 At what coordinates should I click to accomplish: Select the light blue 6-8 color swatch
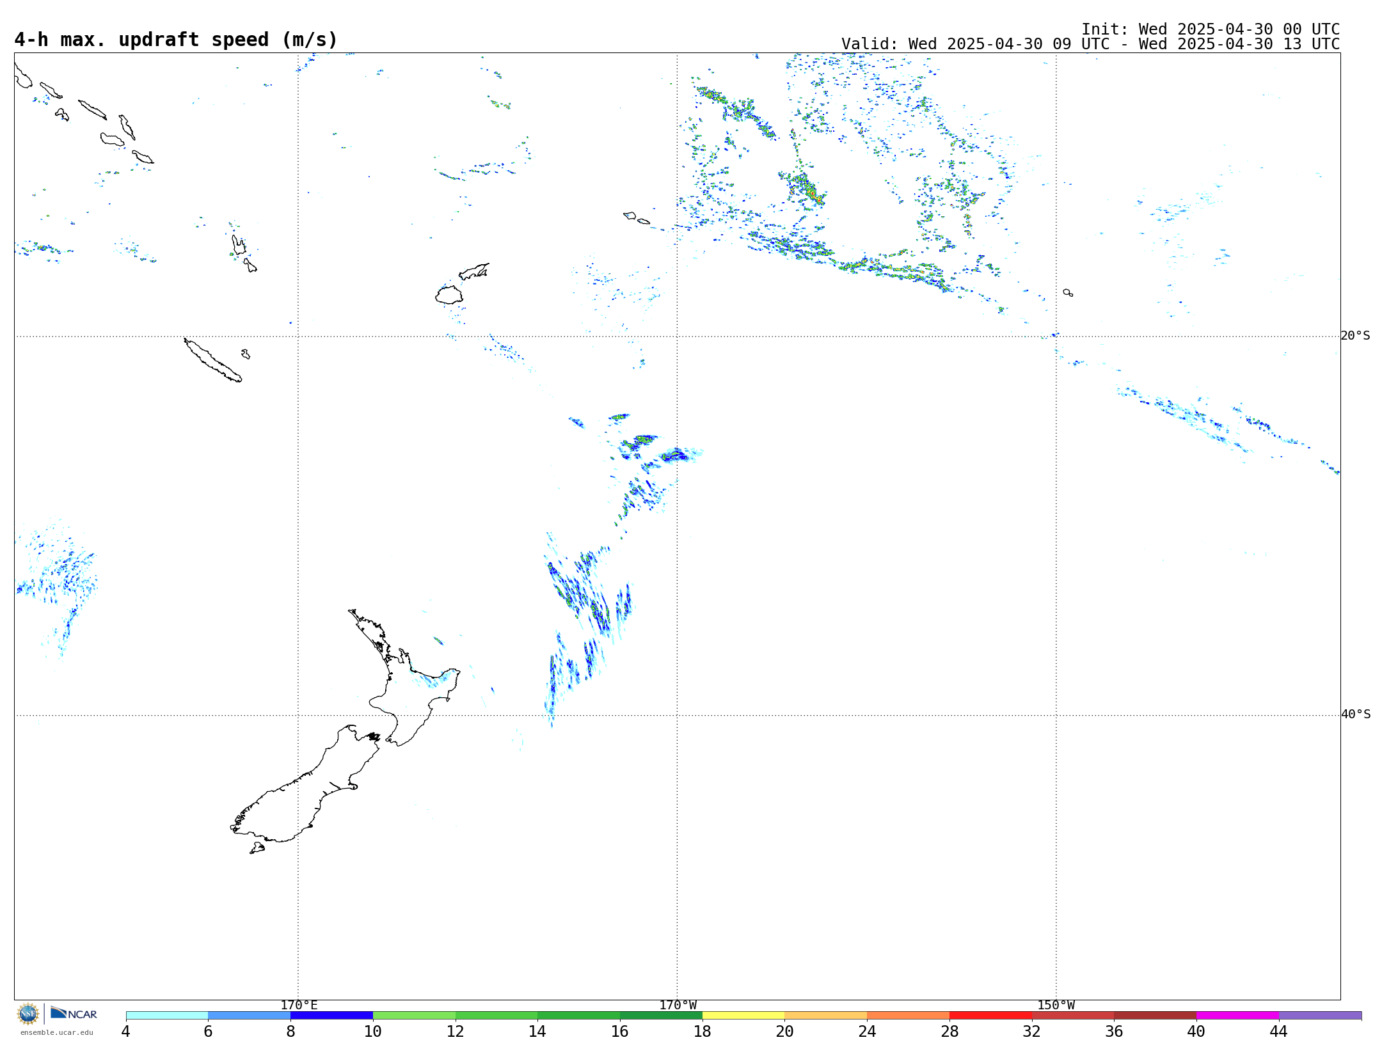pos(250,1016)
